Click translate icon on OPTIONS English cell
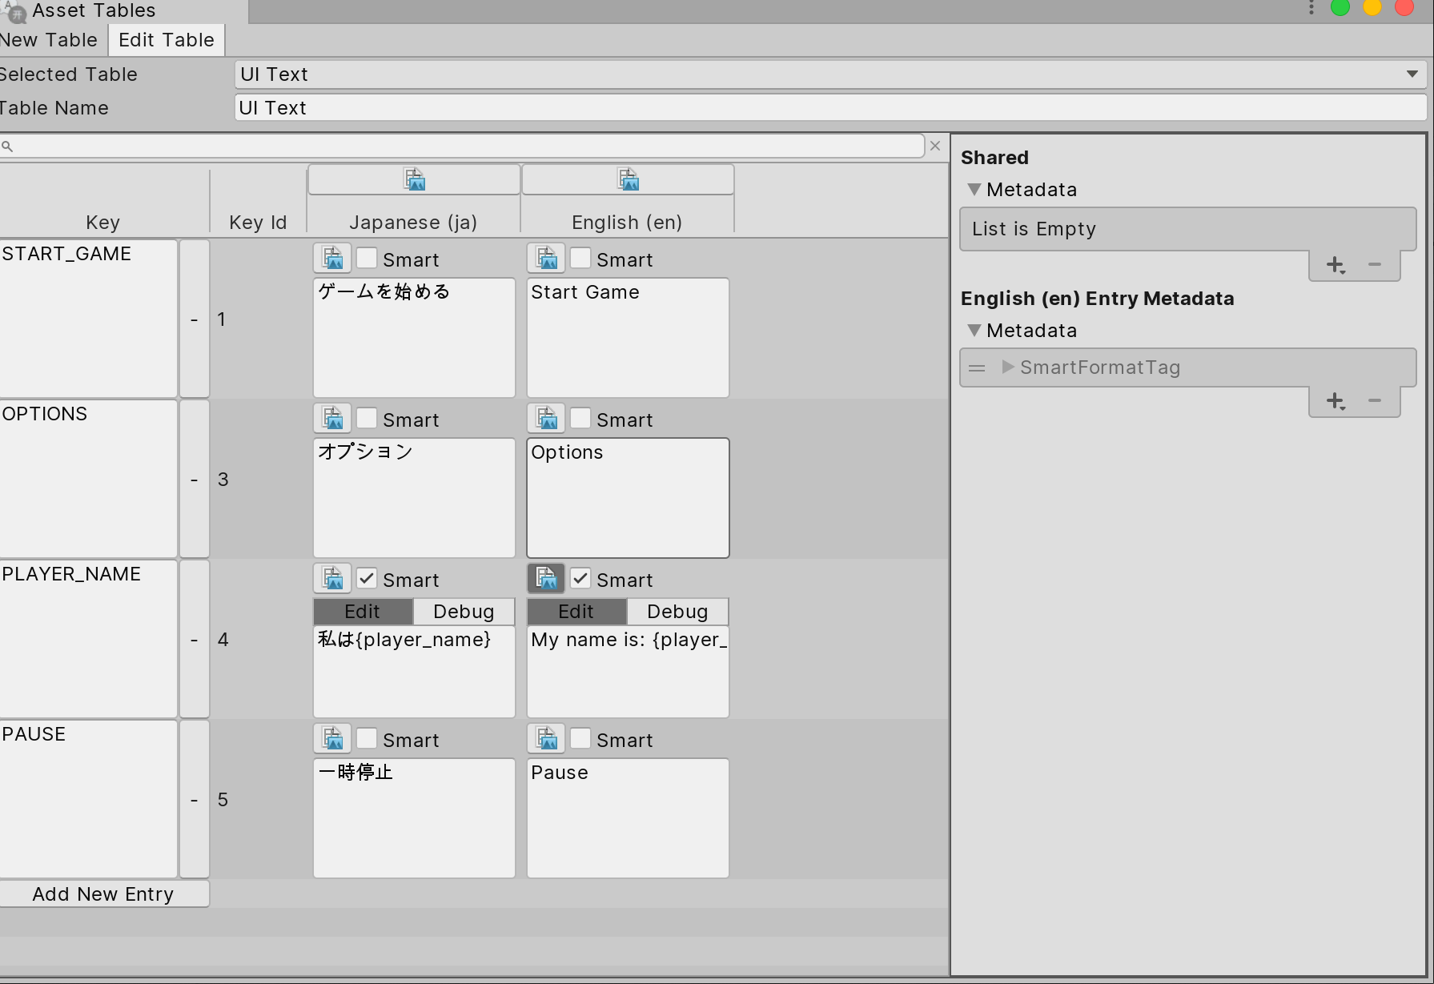The height and width of the screenshot is (984, 1434). pos(545,418)
